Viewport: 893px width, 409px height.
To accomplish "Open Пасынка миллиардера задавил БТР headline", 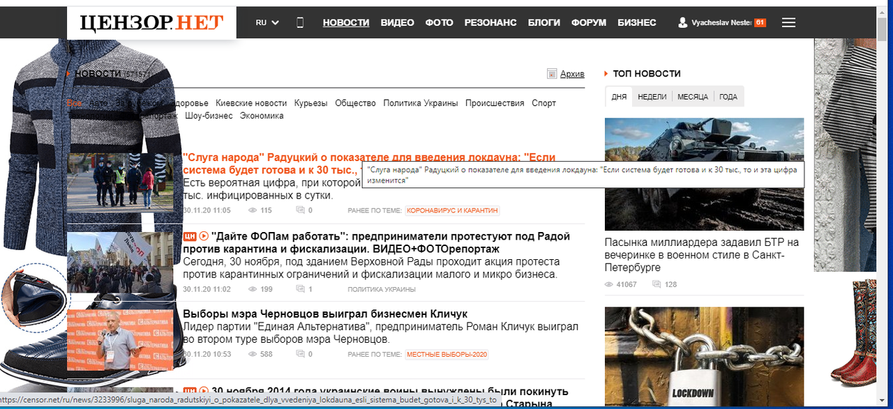I will (702, 254).
